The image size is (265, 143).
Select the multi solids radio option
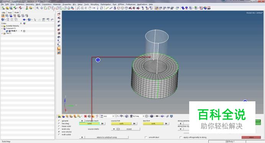pos(59,135)
